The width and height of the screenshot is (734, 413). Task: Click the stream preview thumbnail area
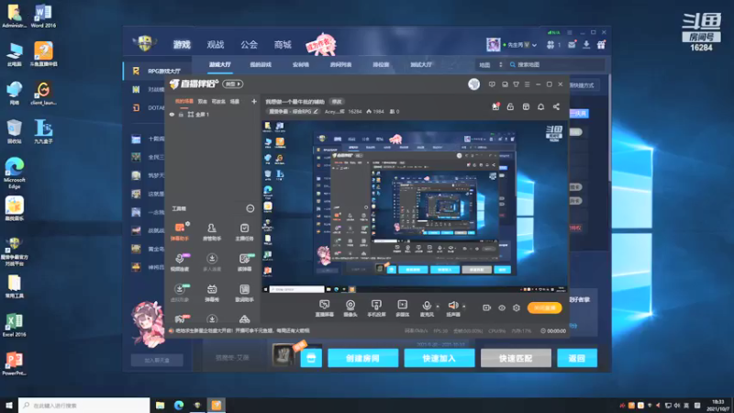[415, 206]
